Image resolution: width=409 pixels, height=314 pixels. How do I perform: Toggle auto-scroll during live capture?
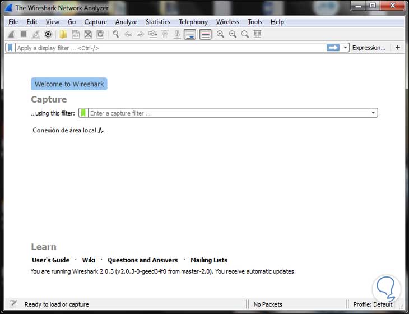point(190,34)
